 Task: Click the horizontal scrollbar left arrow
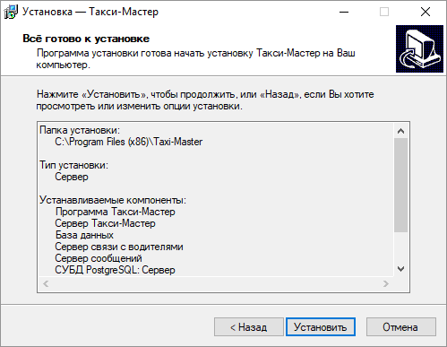[x=46, y=283]
